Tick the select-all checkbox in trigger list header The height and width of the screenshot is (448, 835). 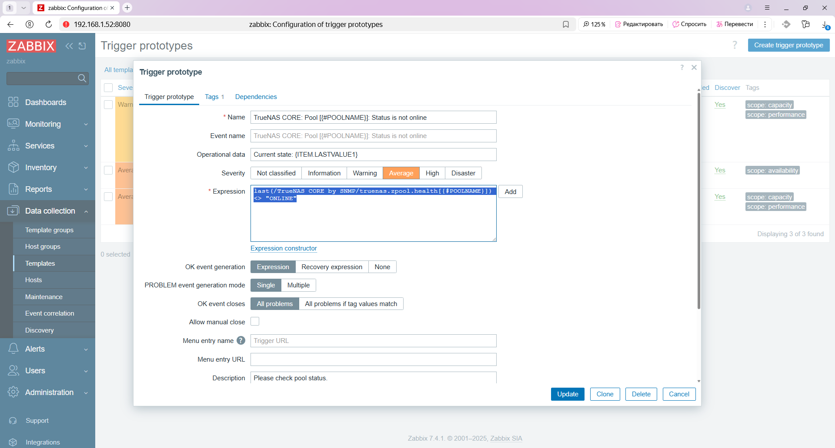tap(108, 88)
